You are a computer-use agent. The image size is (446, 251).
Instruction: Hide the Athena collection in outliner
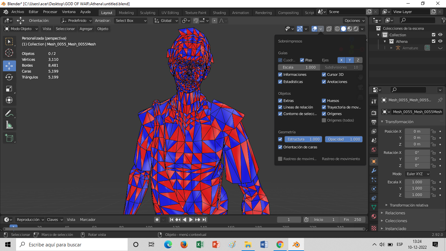440,42
